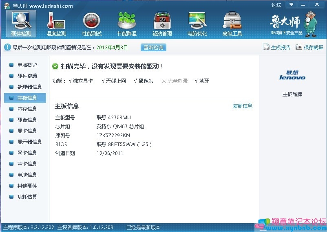Select 硬盘信息 in the sidebar
This screenshot has height=232, width=327.
click(x=25, y=120)
